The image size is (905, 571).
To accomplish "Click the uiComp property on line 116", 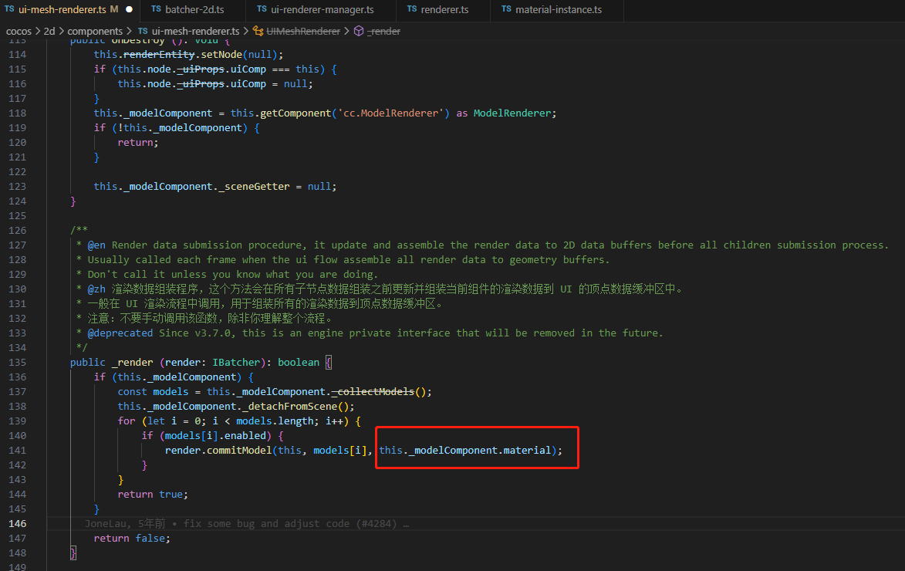I will pyautogui.click(x=248, y=84).
